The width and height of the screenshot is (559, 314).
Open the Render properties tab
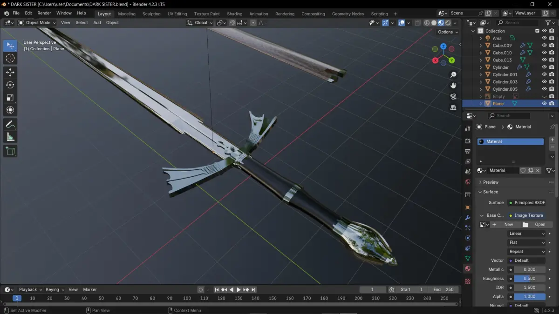(x=468, y=140)
